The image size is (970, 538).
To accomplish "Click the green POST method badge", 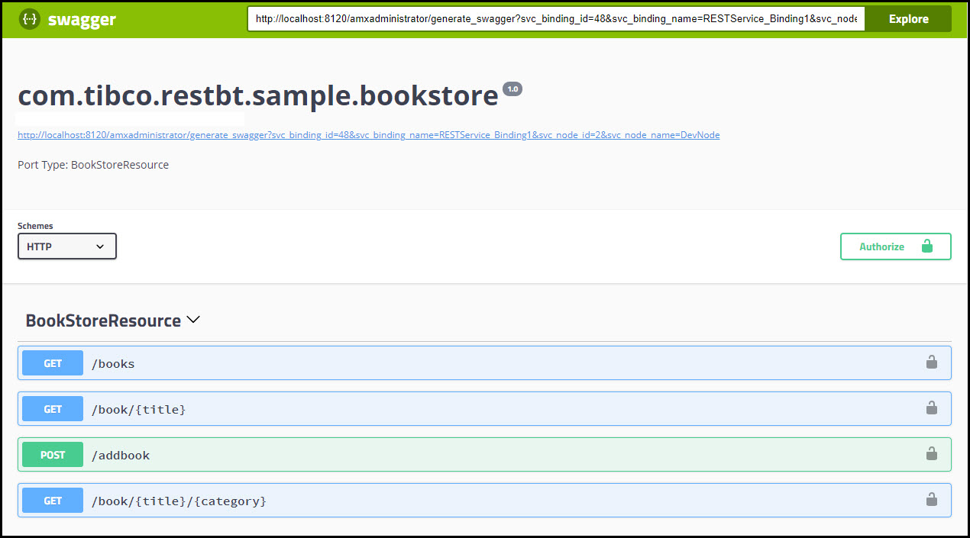I will (53, 455).
